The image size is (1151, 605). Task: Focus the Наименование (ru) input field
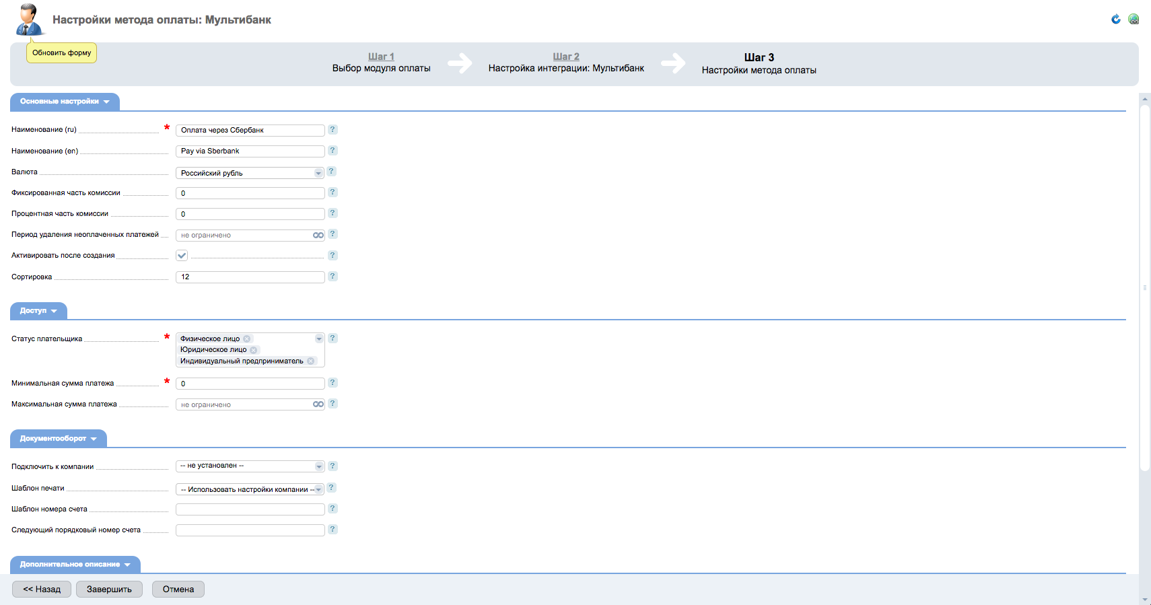tap(250, 130)
